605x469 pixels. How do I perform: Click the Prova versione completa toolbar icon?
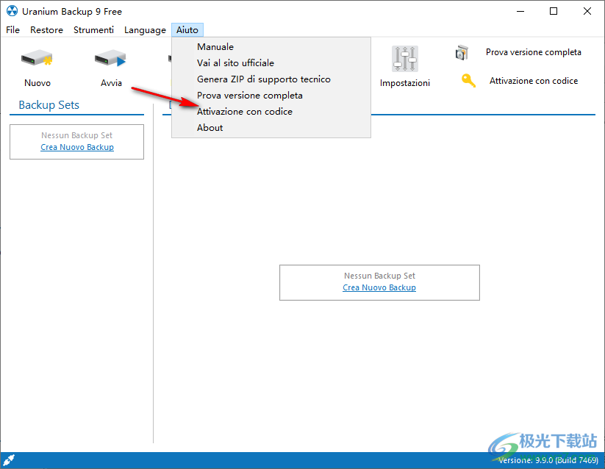coord(462,52)
